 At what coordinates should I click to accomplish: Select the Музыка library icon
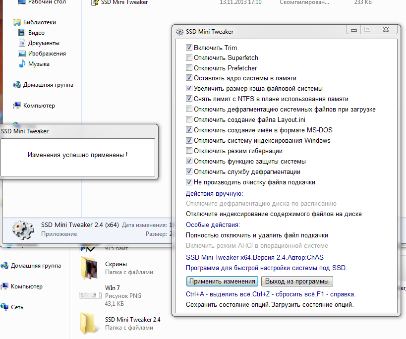22,63
